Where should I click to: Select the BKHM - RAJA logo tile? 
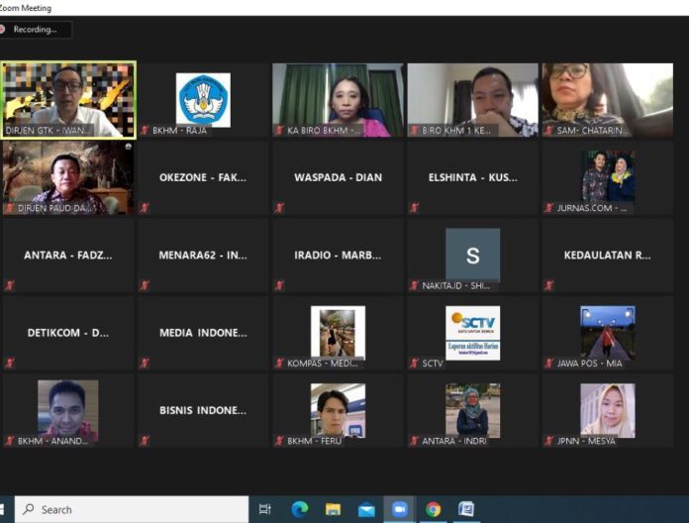tap(203, 100)
